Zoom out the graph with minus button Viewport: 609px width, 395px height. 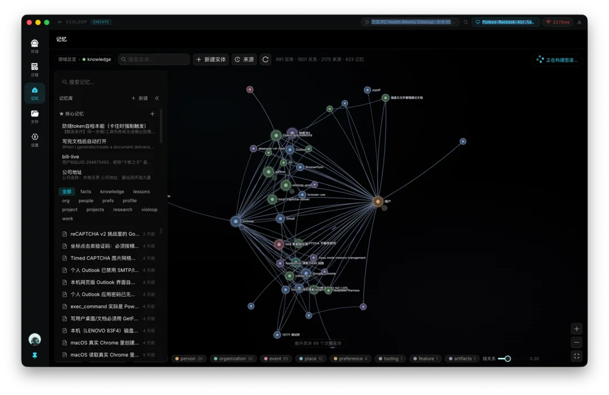point(576,342)
